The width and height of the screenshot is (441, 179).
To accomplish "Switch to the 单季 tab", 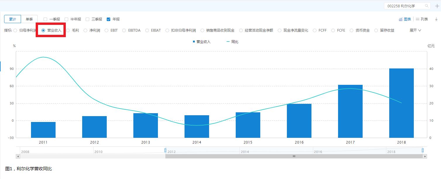I will [29, 19].
